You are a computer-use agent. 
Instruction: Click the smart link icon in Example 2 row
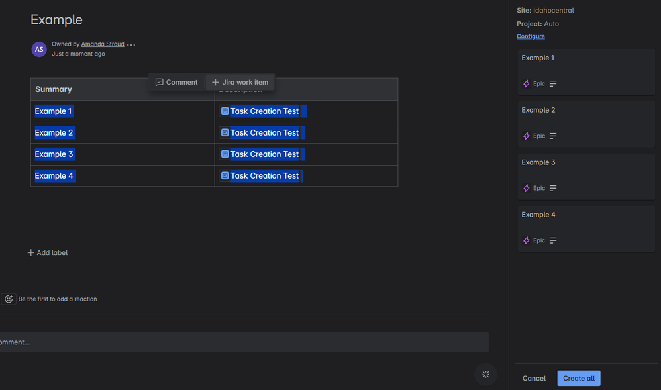tap(225, 133)
